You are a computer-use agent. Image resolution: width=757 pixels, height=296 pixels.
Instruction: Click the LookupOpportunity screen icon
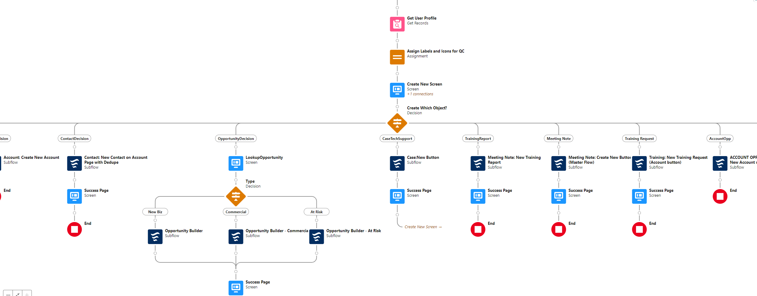coord(236,163)
